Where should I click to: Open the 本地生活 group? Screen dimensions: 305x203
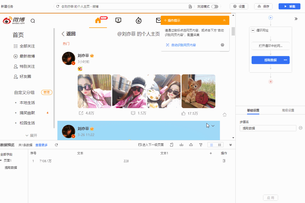(x=27, y=103)
